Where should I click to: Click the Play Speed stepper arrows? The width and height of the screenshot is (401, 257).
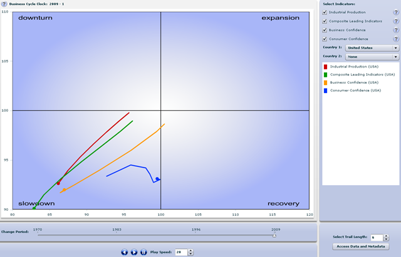pyautogui.click(x=190, y=252)
